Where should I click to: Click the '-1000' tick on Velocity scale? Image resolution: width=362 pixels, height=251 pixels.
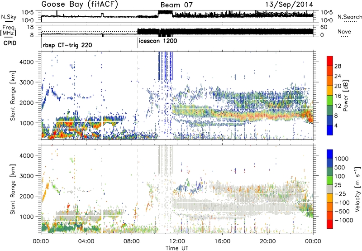click(x=343, y=220)
